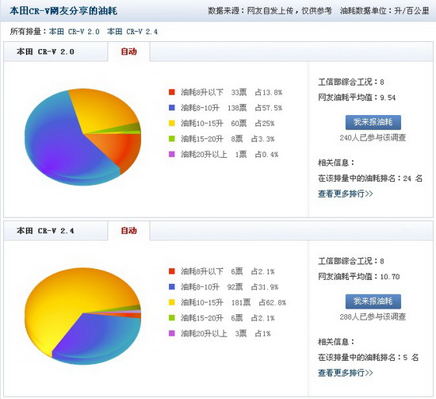
Task: Click the blue swatch for 油耗8-10升 in CR-V 2.0 legend
Action: tap(172, 108)
